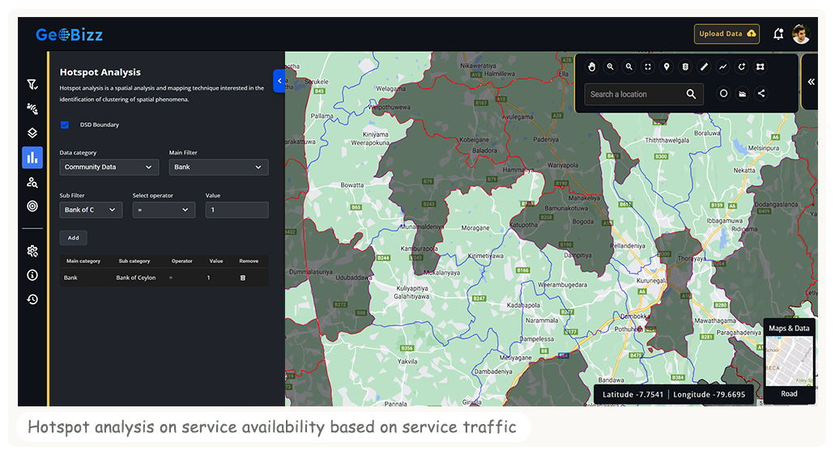Click the Upload Data button
The width and height of the screenshot is (835, 459).
point(727,33)
